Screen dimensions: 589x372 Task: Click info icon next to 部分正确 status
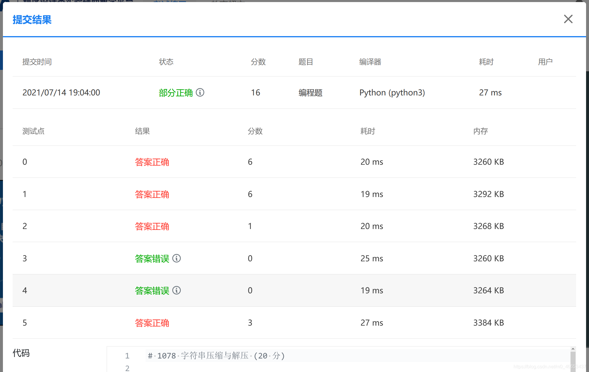point(200,92)
